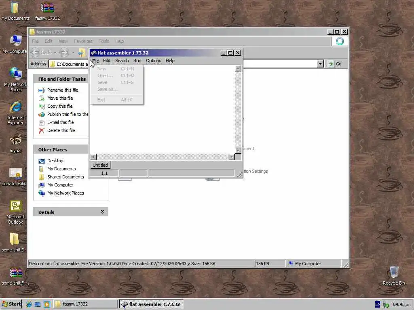The width and height of the screenshot is (414, 310).
Task: Click the EN language indicator in tray
Action: [378, 304]
